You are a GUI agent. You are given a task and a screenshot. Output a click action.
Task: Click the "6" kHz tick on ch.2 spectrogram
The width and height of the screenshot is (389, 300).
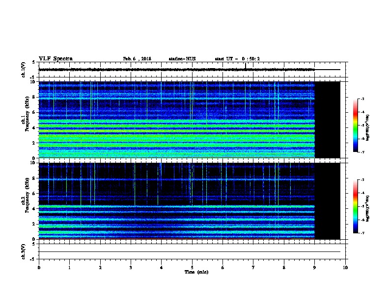[34, 194]
